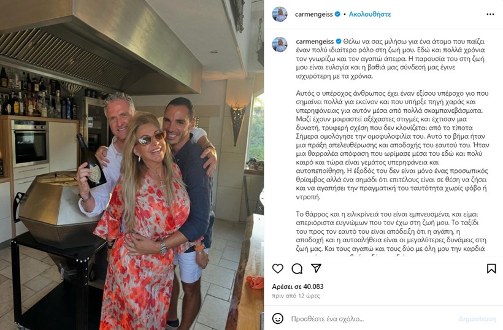Open the three-dots more options menu

pyautogui.click(x=490, y=14)
